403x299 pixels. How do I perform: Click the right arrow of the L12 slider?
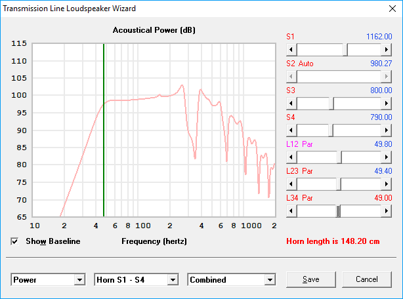point(387,157)
